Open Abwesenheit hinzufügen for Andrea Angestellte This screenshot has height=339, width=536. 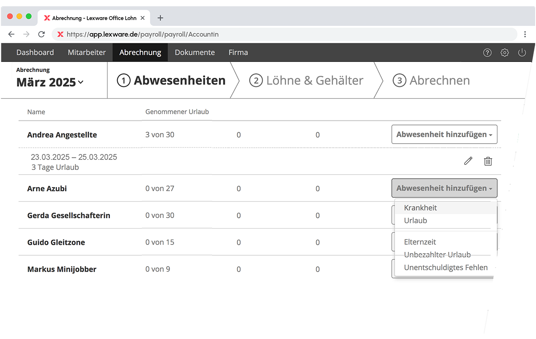point(444,135)
